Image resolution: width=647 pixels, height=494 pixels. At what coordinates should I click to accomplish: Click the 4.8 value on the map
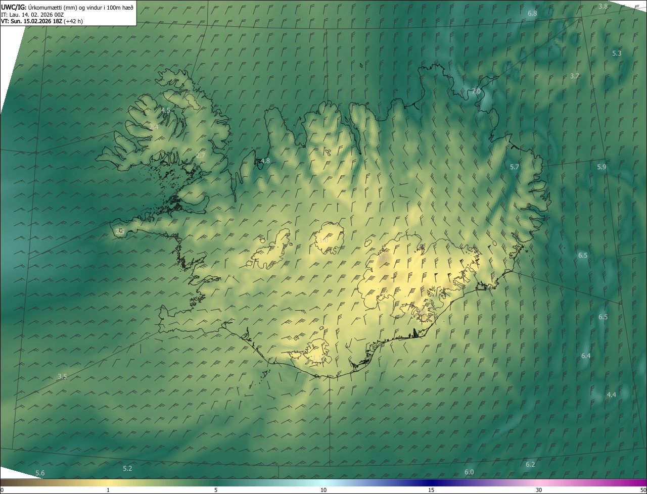tap(265, 161)
